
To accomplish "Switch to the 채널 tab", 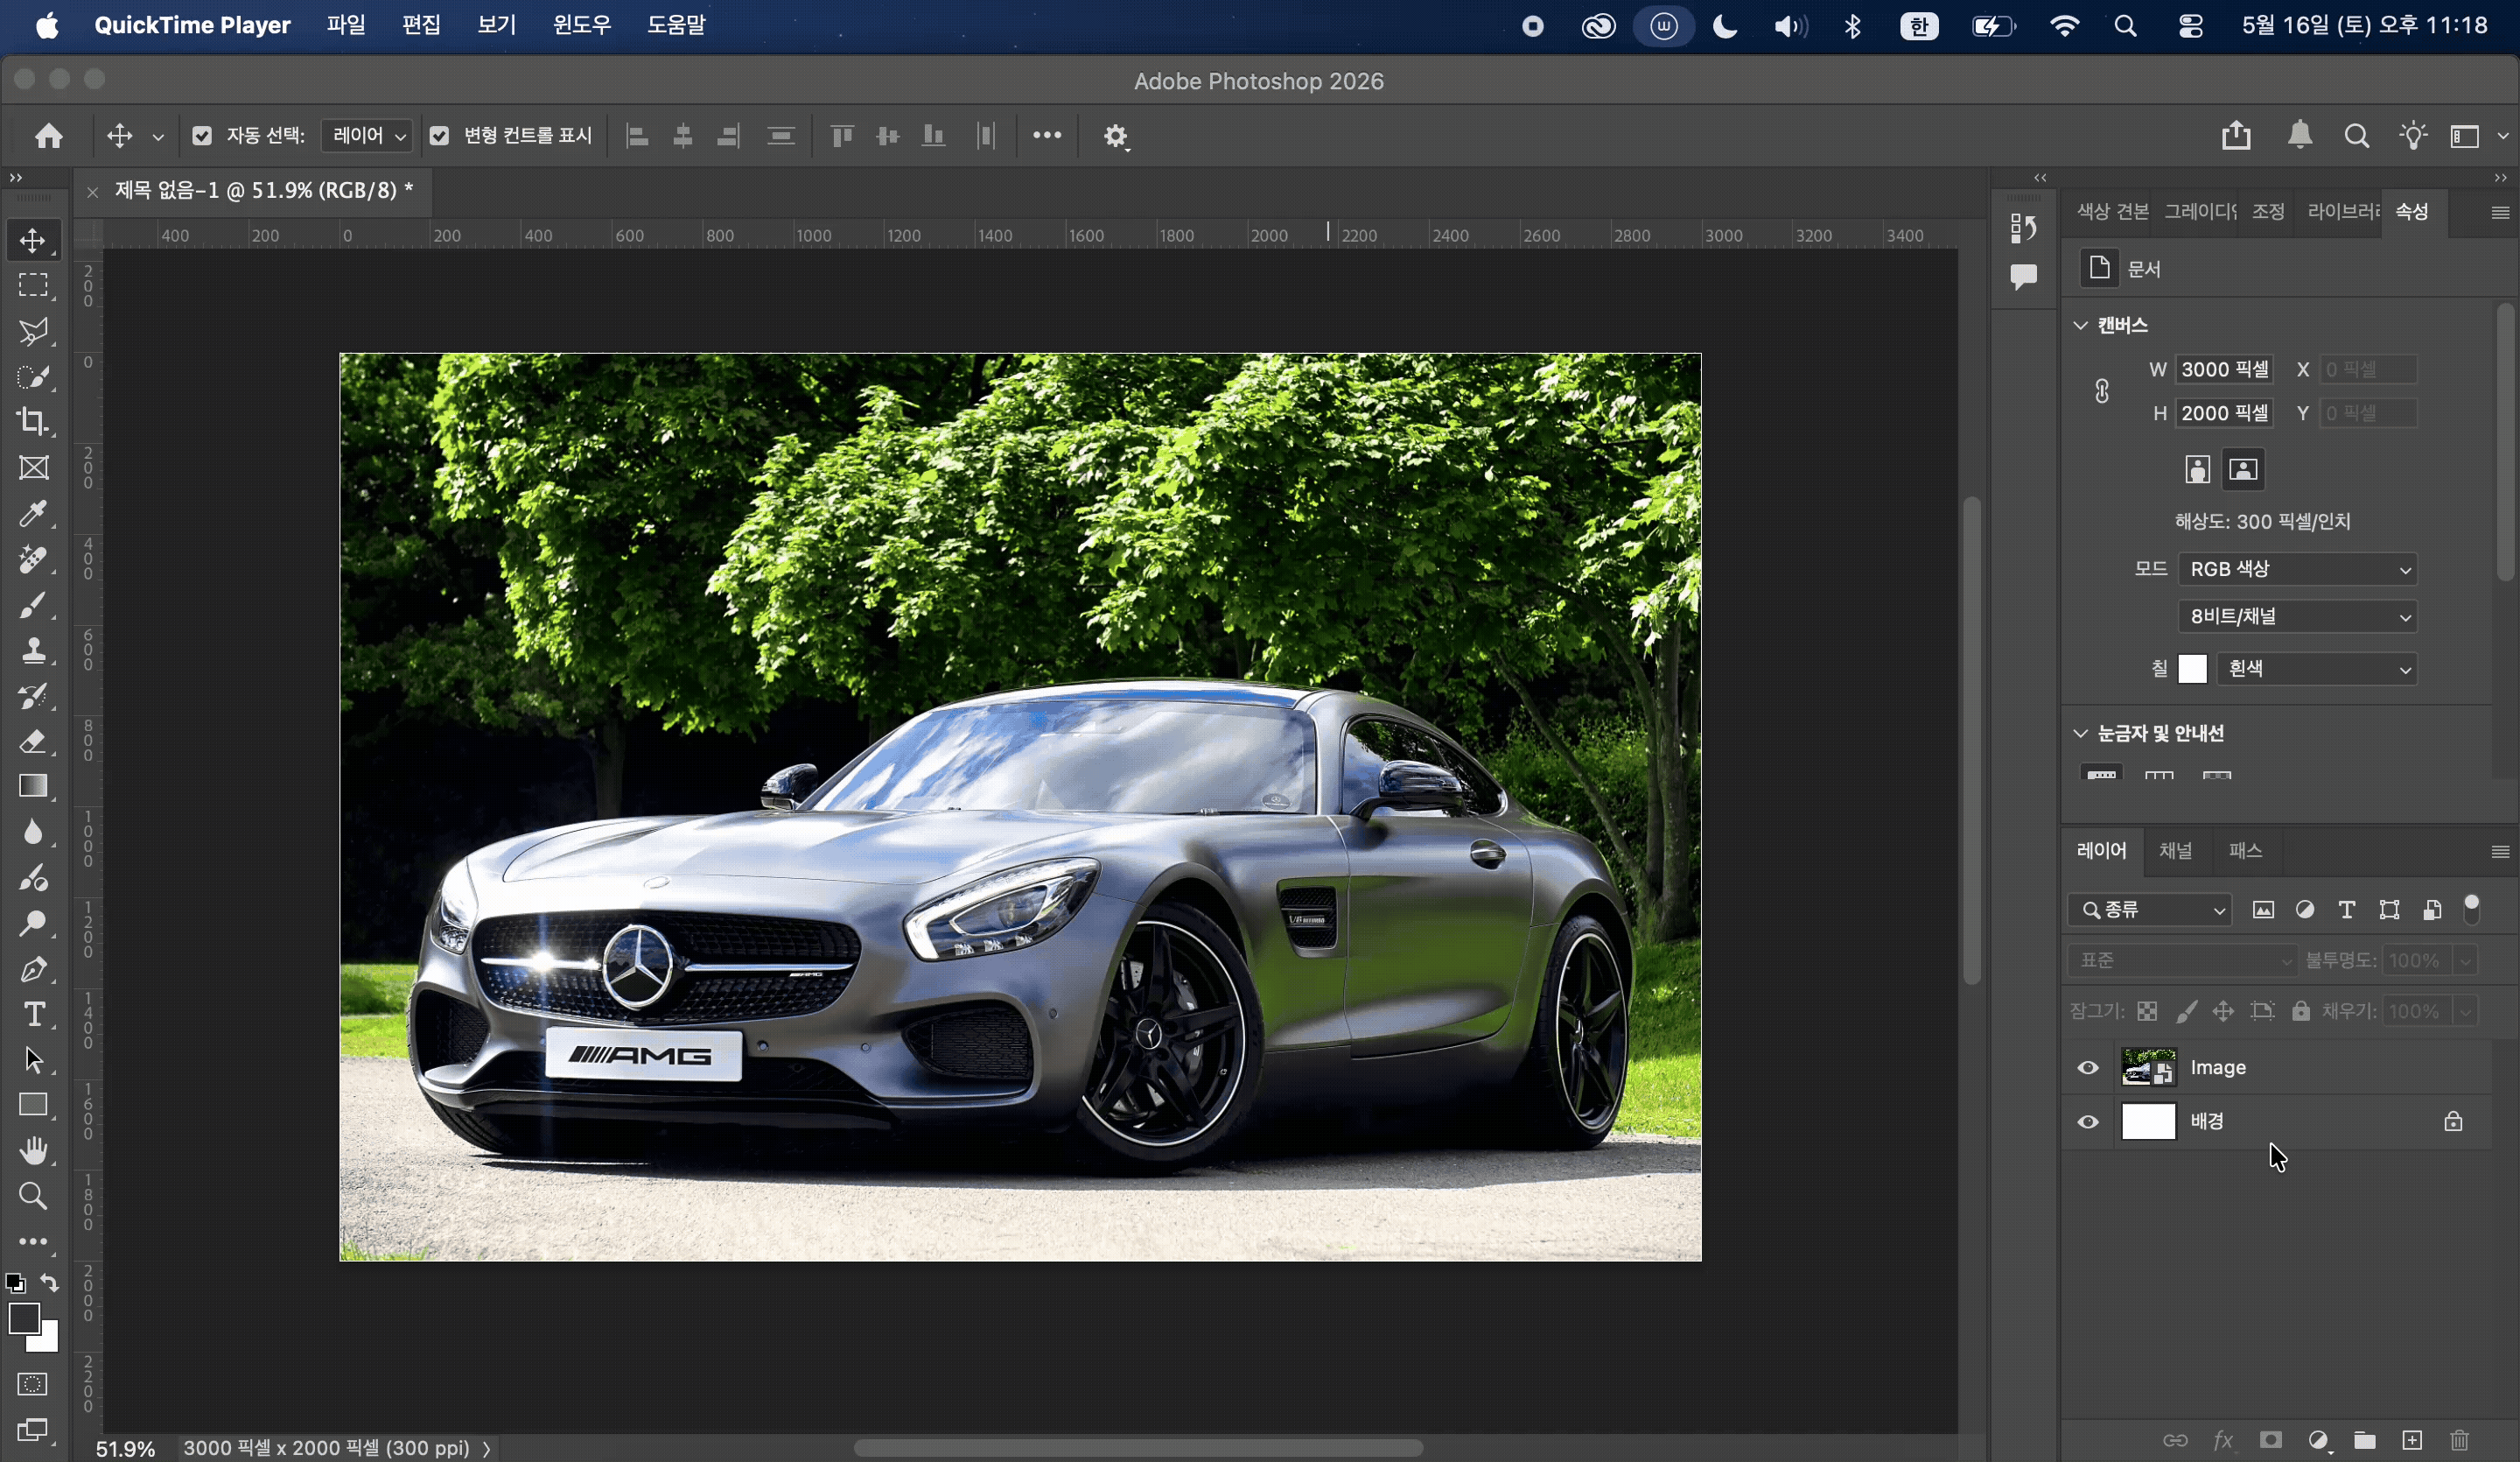I will pos(2175,851).
